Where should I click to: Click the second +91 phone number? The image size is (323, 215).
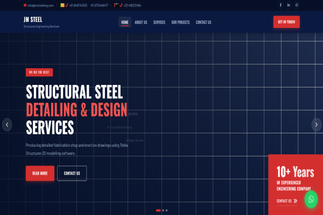(99, 5)
